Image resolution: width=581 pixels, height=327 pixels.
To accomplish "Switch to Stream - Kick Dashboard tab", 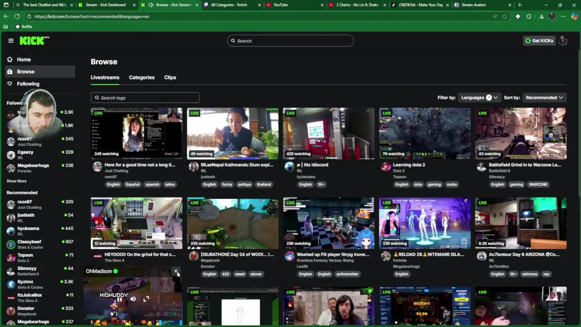I will (106, 5).
